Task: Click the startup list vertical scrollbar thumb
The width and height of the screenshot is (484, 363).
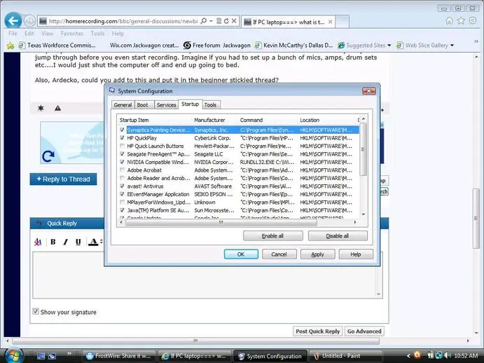Action: [x=363, y=149]
